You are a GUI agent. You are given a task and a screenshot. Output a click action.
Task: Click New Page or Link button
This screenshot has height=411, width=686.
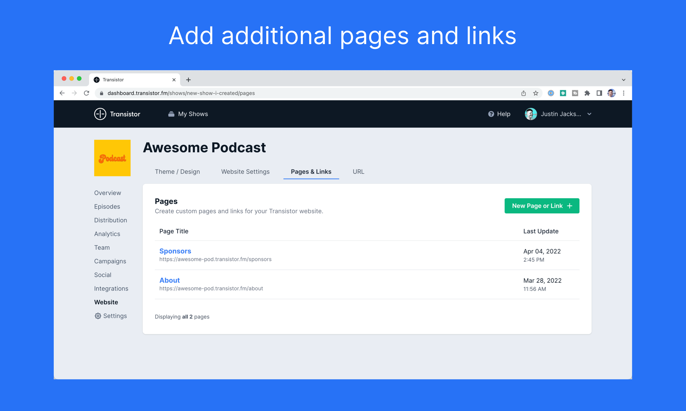pyautogui.click(x=542, y=206)
